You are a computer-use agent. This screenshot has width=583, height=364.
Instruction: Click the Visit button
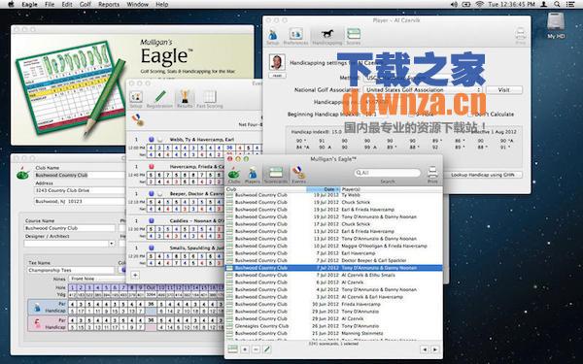click(x=503, y=90)
